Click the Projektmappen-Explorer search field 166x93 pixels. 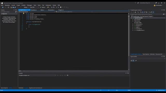(x=147, y=14)
